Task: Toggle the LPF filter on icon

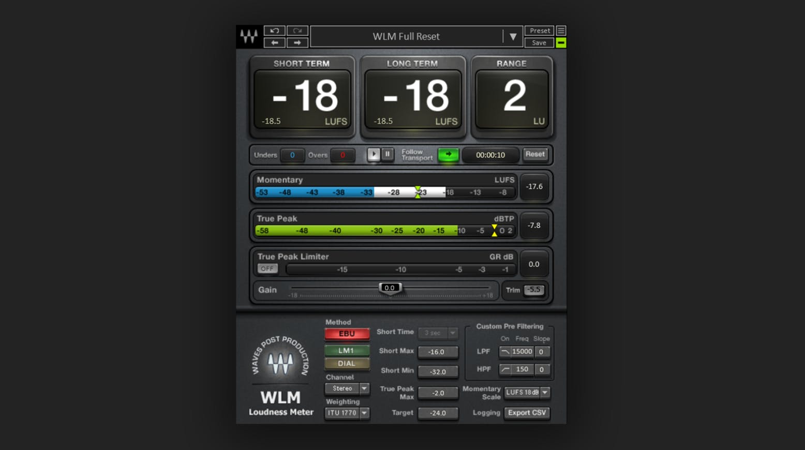Action: 505,352
